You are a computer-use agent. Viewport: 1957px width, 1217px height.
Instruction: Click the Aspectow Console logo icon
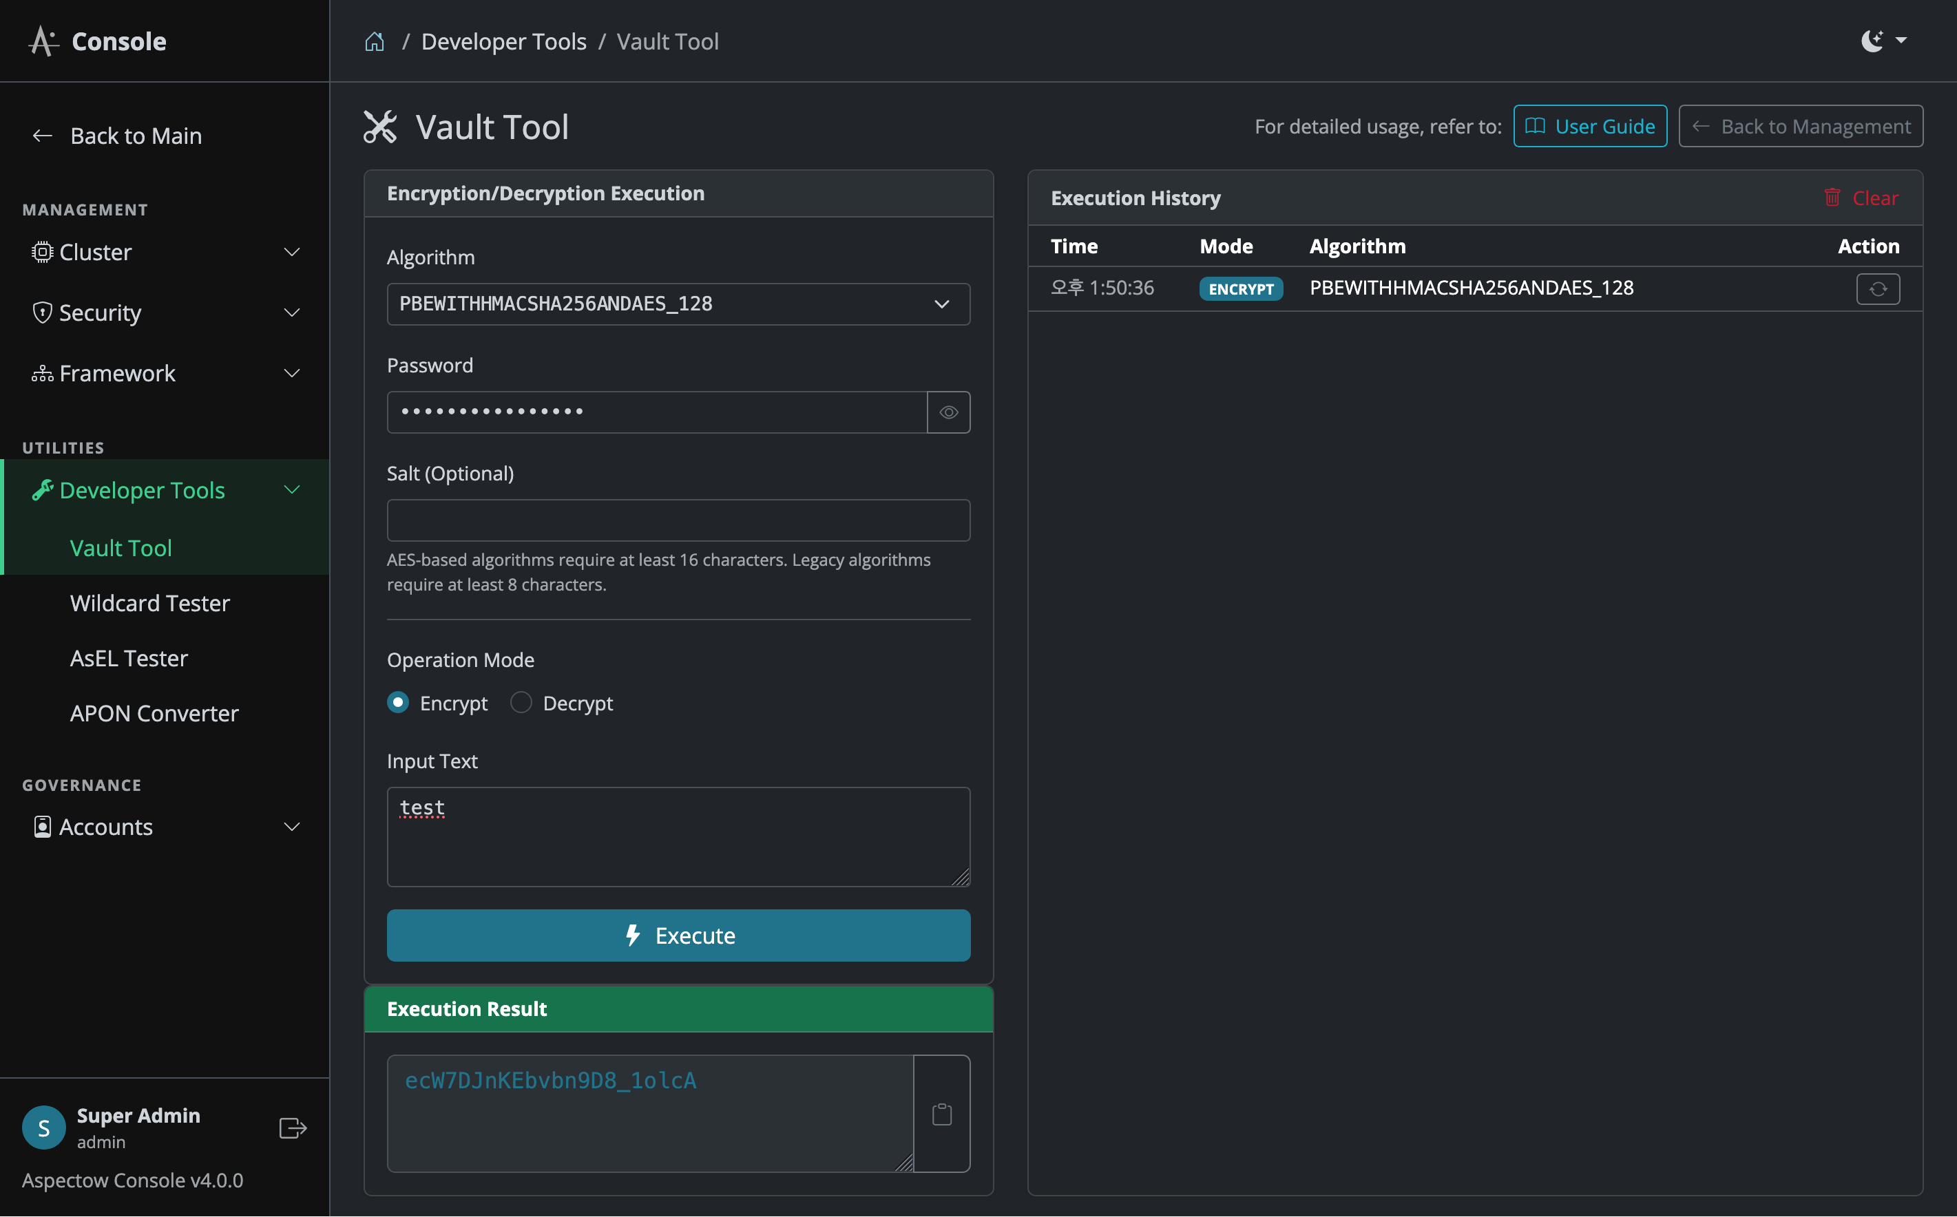[43, 41]
